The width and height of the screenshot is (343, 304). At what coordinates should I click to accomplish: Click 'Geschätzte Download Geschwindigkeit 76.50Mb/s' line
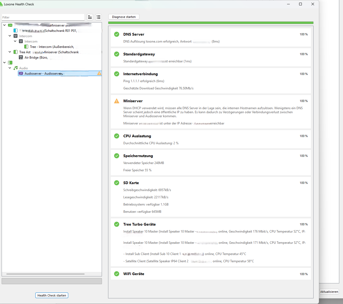click(x=158, y=88)
